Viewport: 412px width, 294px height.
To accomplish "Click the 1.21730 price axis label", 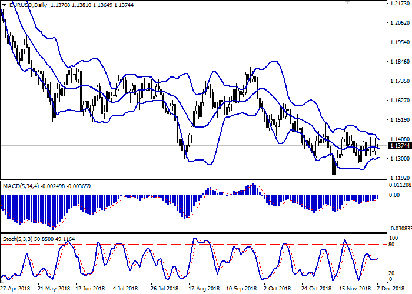I will pos(400,4).
